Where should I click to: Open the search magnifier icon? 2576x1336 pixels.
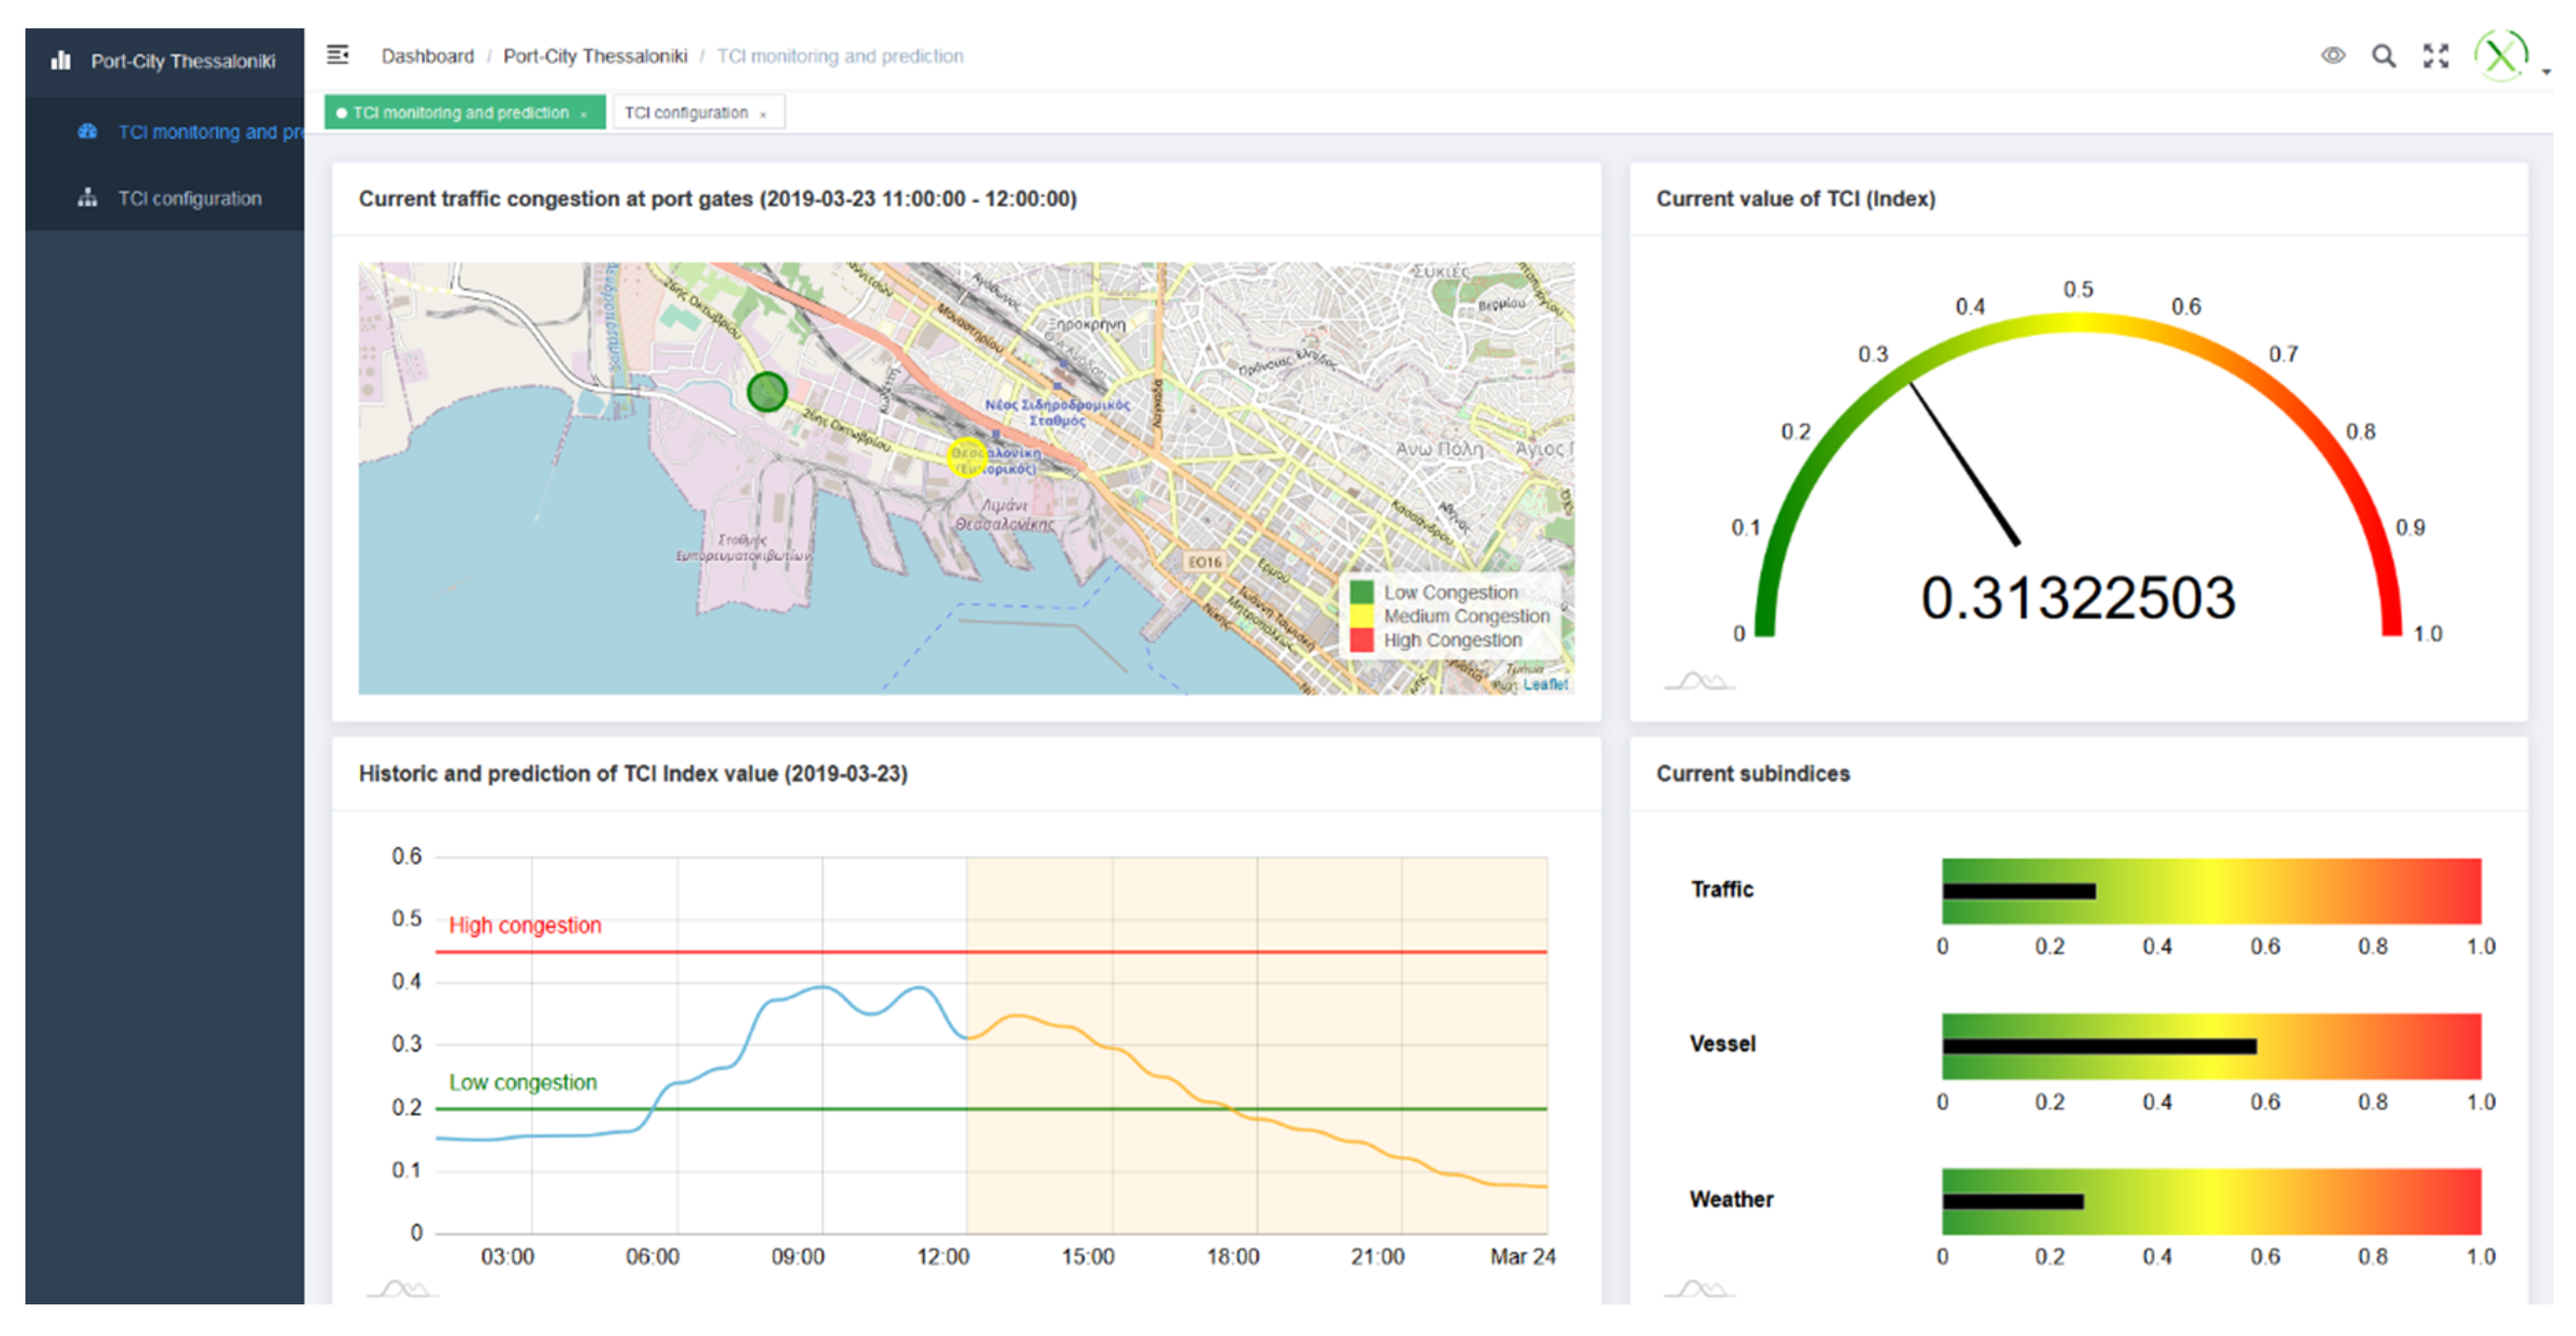pos(2384,56)
